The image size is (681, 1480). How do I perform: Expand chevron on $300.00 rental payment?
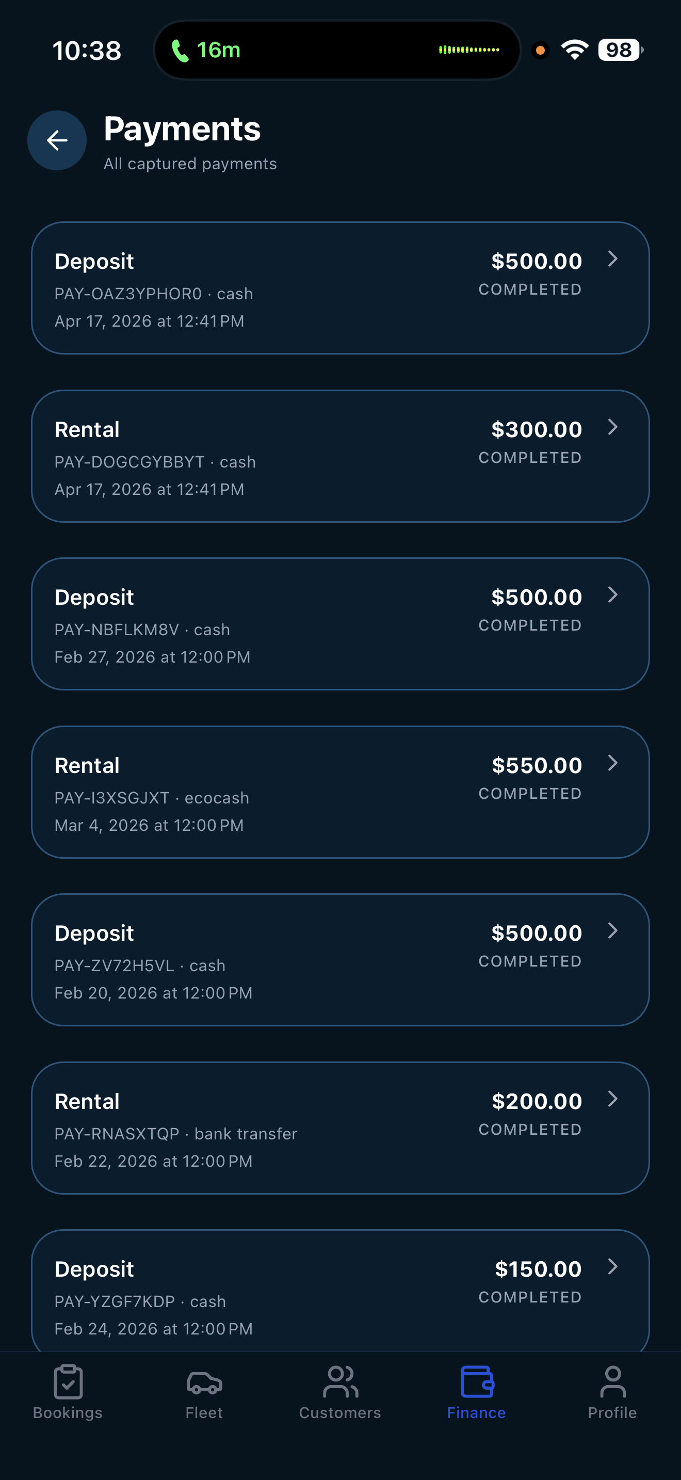pyautogui.click(x=613, y=427)
